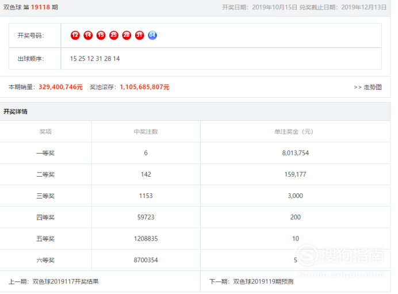The height and width of the screenshot is (294, 398).
Task: Click fifth prize winner count 1208835
Action: point(146,238)
